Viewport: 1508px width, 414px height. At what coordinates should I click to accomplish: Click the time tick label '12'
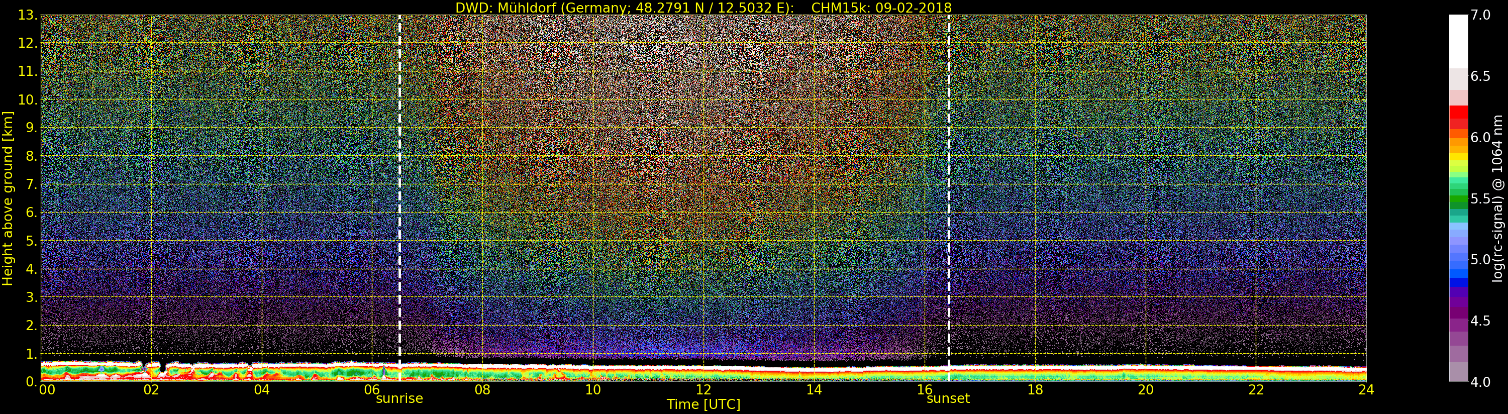pyautogui.click(x=703, y=390)
